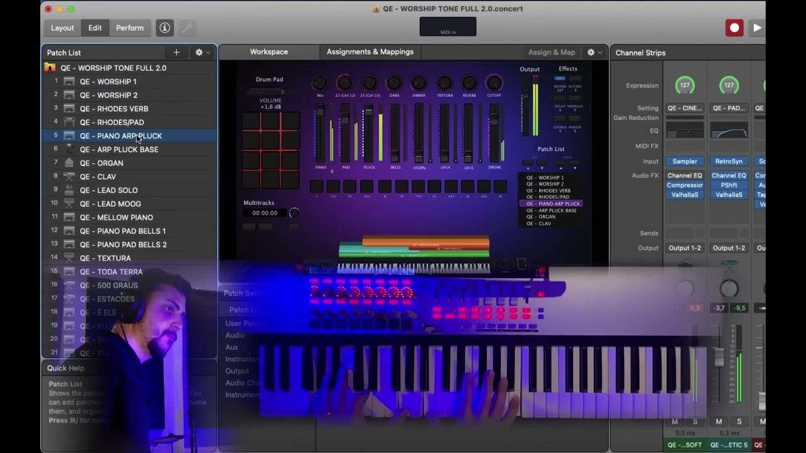Click the 23 (Ctrl 23) knob
The height and width of the screenshot is (453, 806).
coord(370,83)
